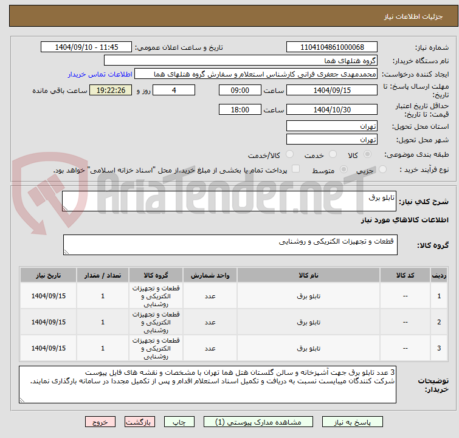Open 'اطلاعات تماس خریدار' link
This screenshot has width=459, height=438.
coord(100,74)
